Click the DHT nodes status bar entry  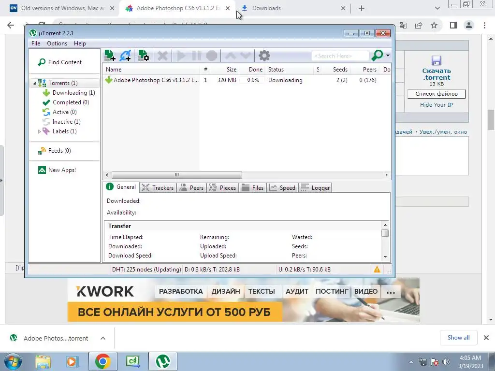point(146,270)
